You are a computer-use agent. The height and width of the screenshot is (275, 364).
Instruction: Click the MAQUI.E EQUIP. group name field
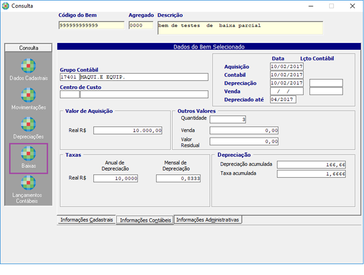[x=144, y=77]
